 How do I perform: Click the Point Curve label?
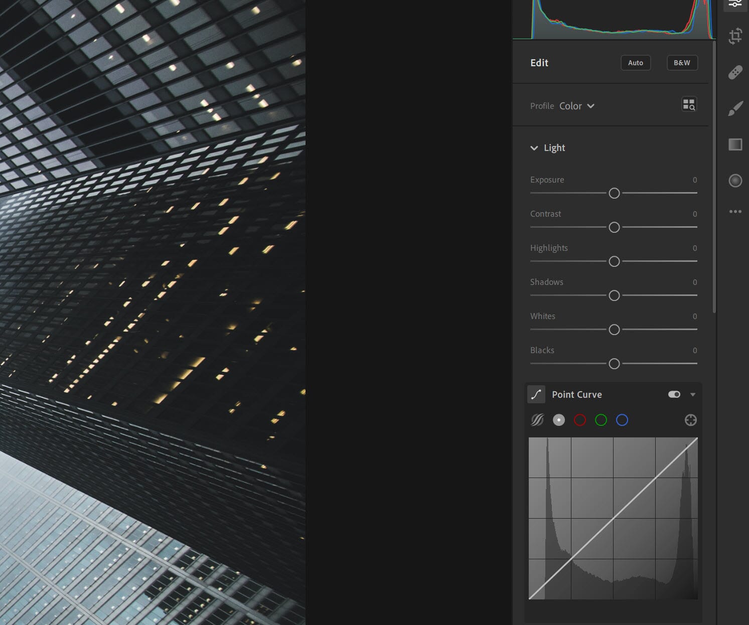[x=577, y=395]
